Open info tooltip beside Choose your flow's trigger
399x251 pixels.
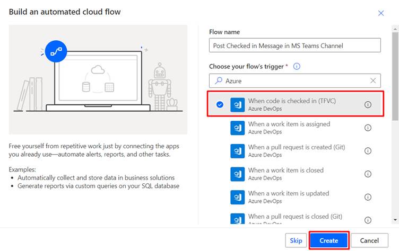tap(297, 66)
